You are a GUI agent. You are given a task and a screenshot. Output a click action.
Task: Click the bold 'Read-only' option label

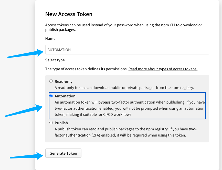click(64, 82)
